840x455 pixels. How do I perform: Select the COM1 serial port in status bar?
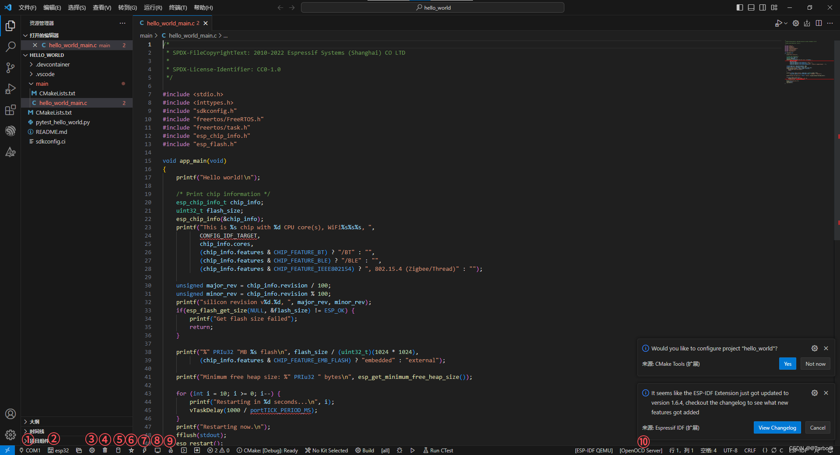click(x=30, y=450)
